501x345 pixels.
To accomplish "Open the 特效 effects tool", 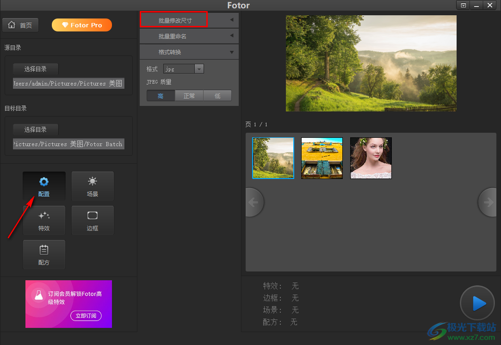I will 44,221.
